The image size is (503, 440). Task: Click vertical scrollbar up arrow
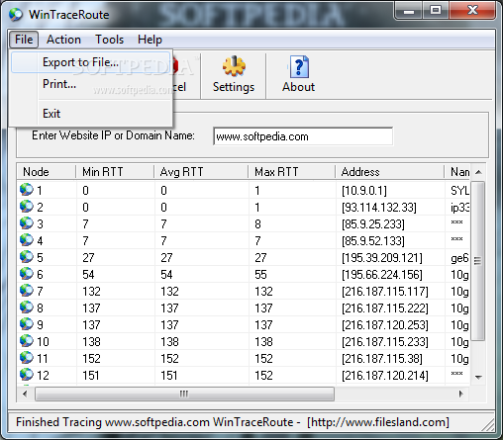click(478, 172)
